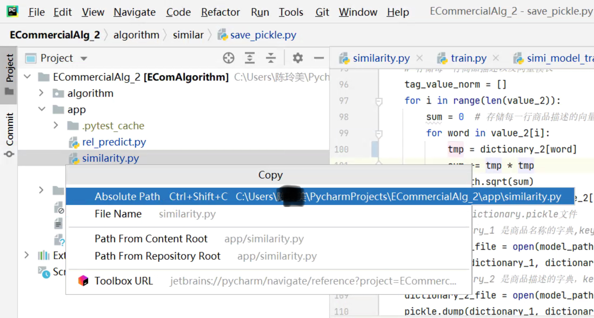Image resolution: width=594 pixels, height=318 pixels.
Task: Open the Help menu
Action: click(398, 12)
